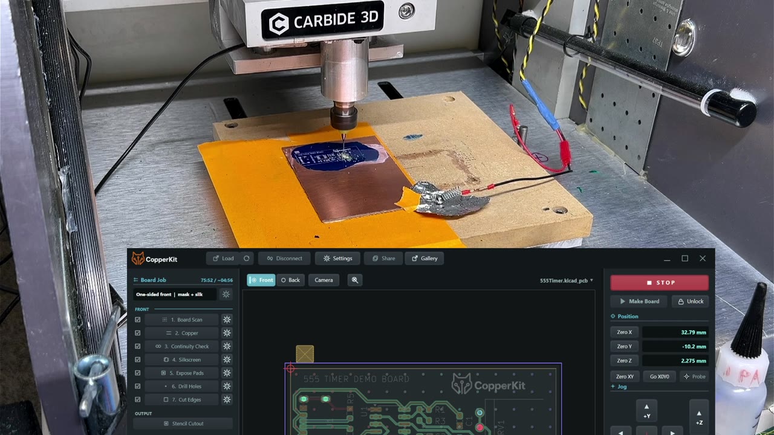
Task: Click the CopperKit fox logo
Action: tap(138, 259)
